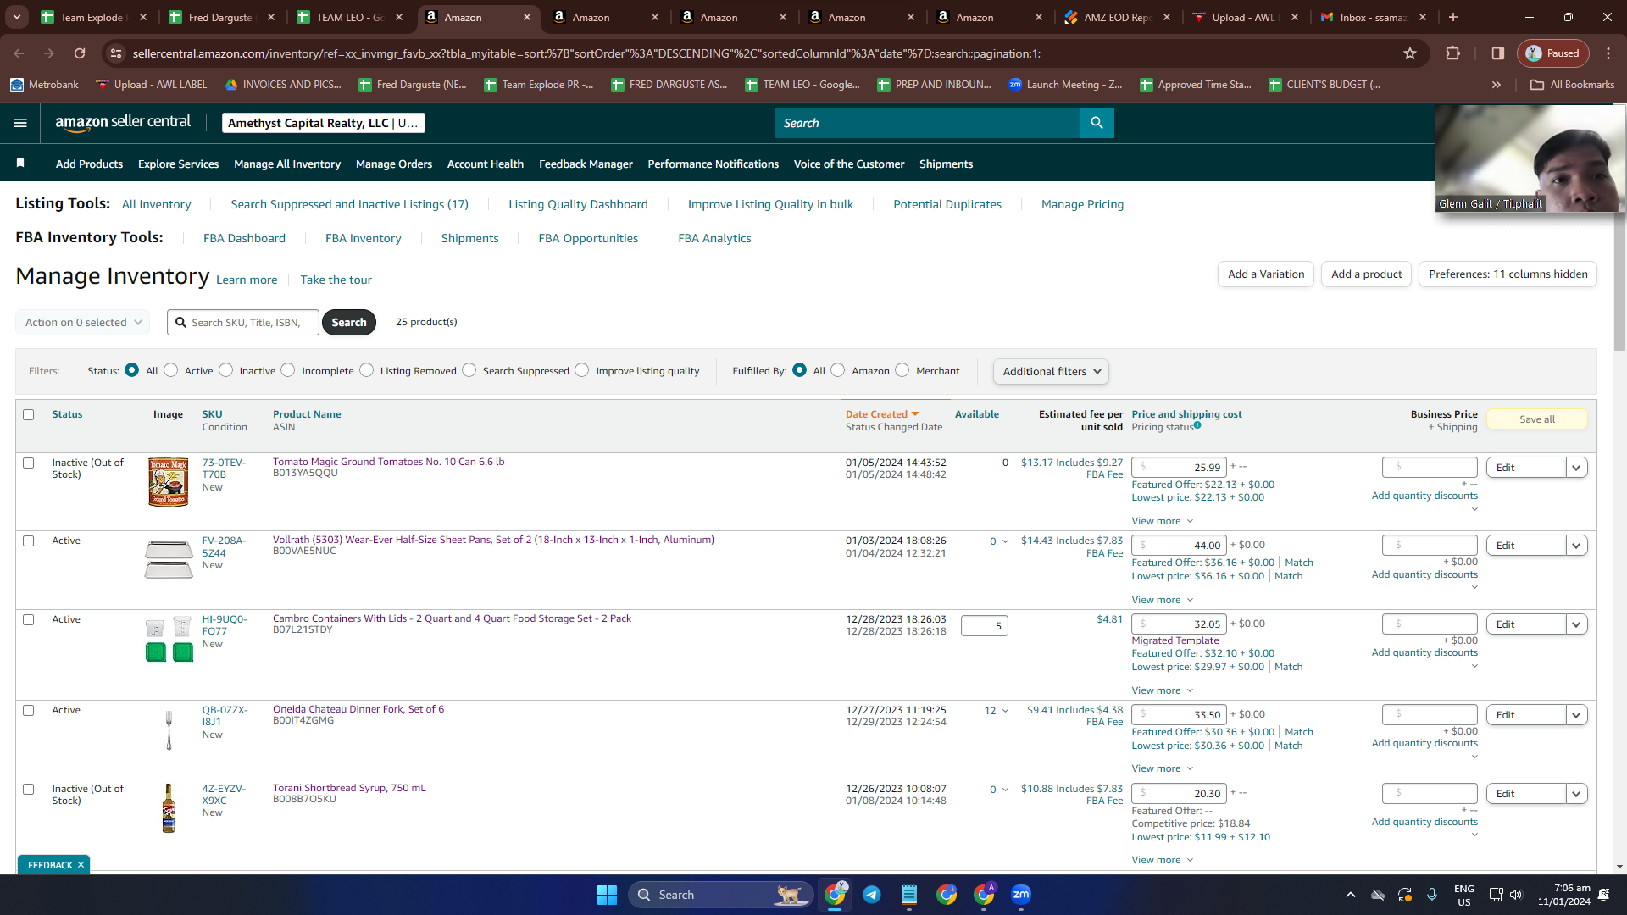Select the Cambro Containers row checkbox
Viewport: 1627px width, 915px height.
click(x=29, y=620)
